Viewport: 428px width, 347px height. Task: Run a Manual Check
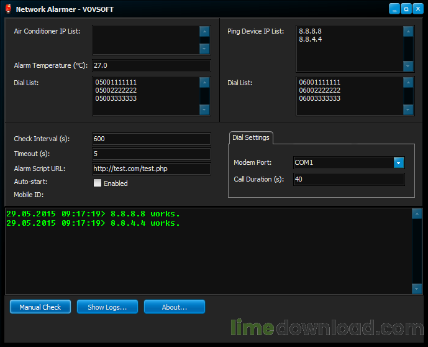click(x=40, y=307)
